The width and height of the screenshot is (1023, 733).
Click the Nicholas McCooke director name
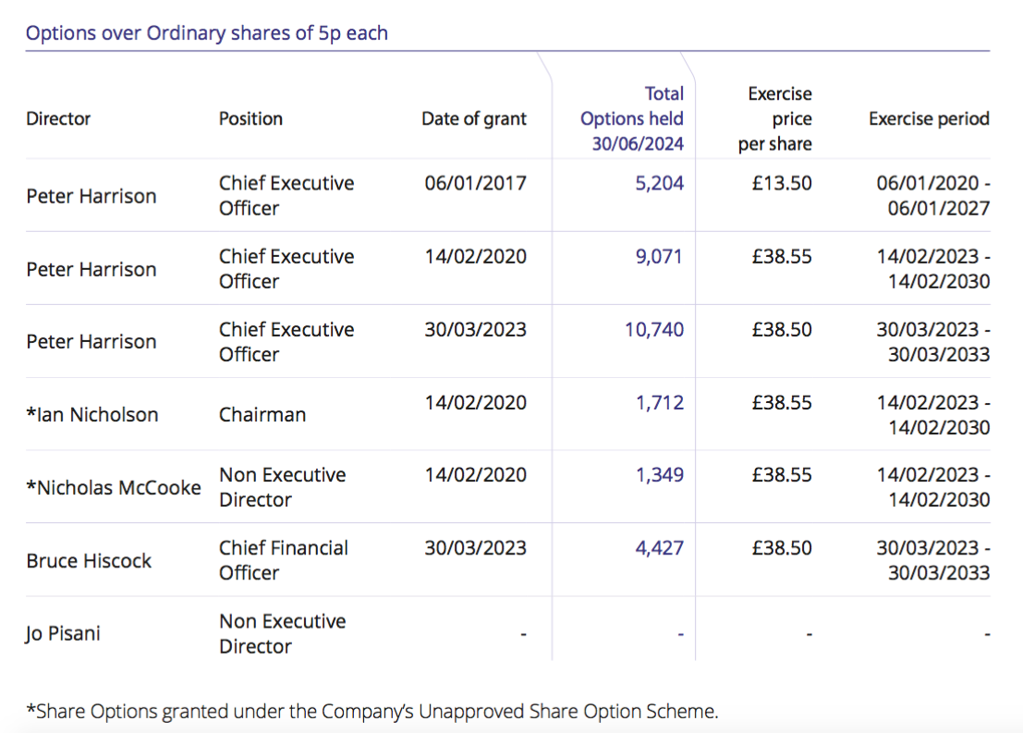[114, 488]
